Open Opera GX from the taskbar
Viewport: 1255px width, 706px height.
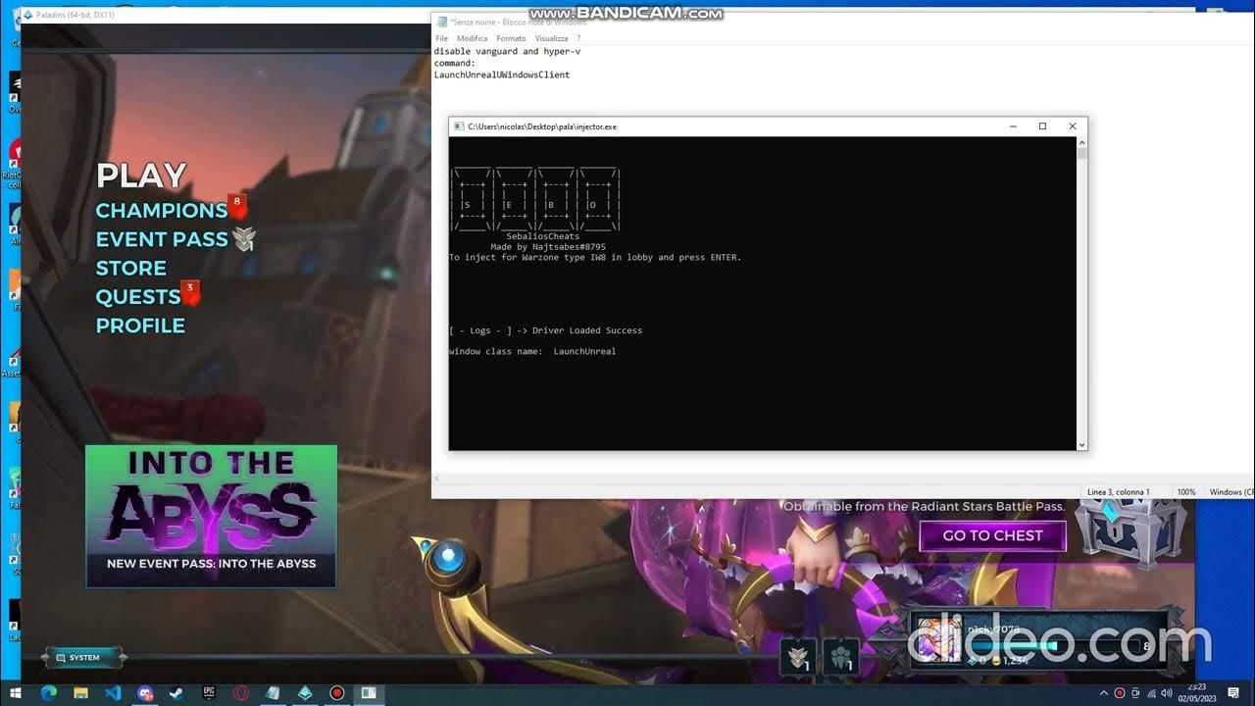coord(241,693)
